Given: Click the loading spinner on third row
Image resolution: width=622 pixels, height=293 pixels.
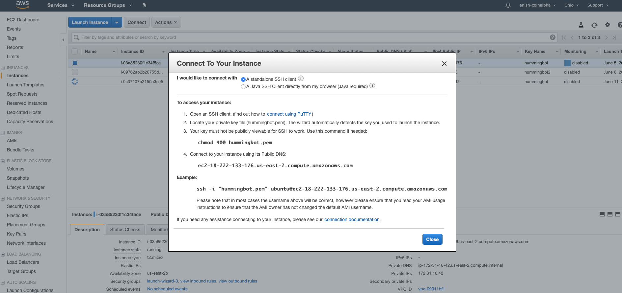Looking at the screenshot, I should click(75, 81).
